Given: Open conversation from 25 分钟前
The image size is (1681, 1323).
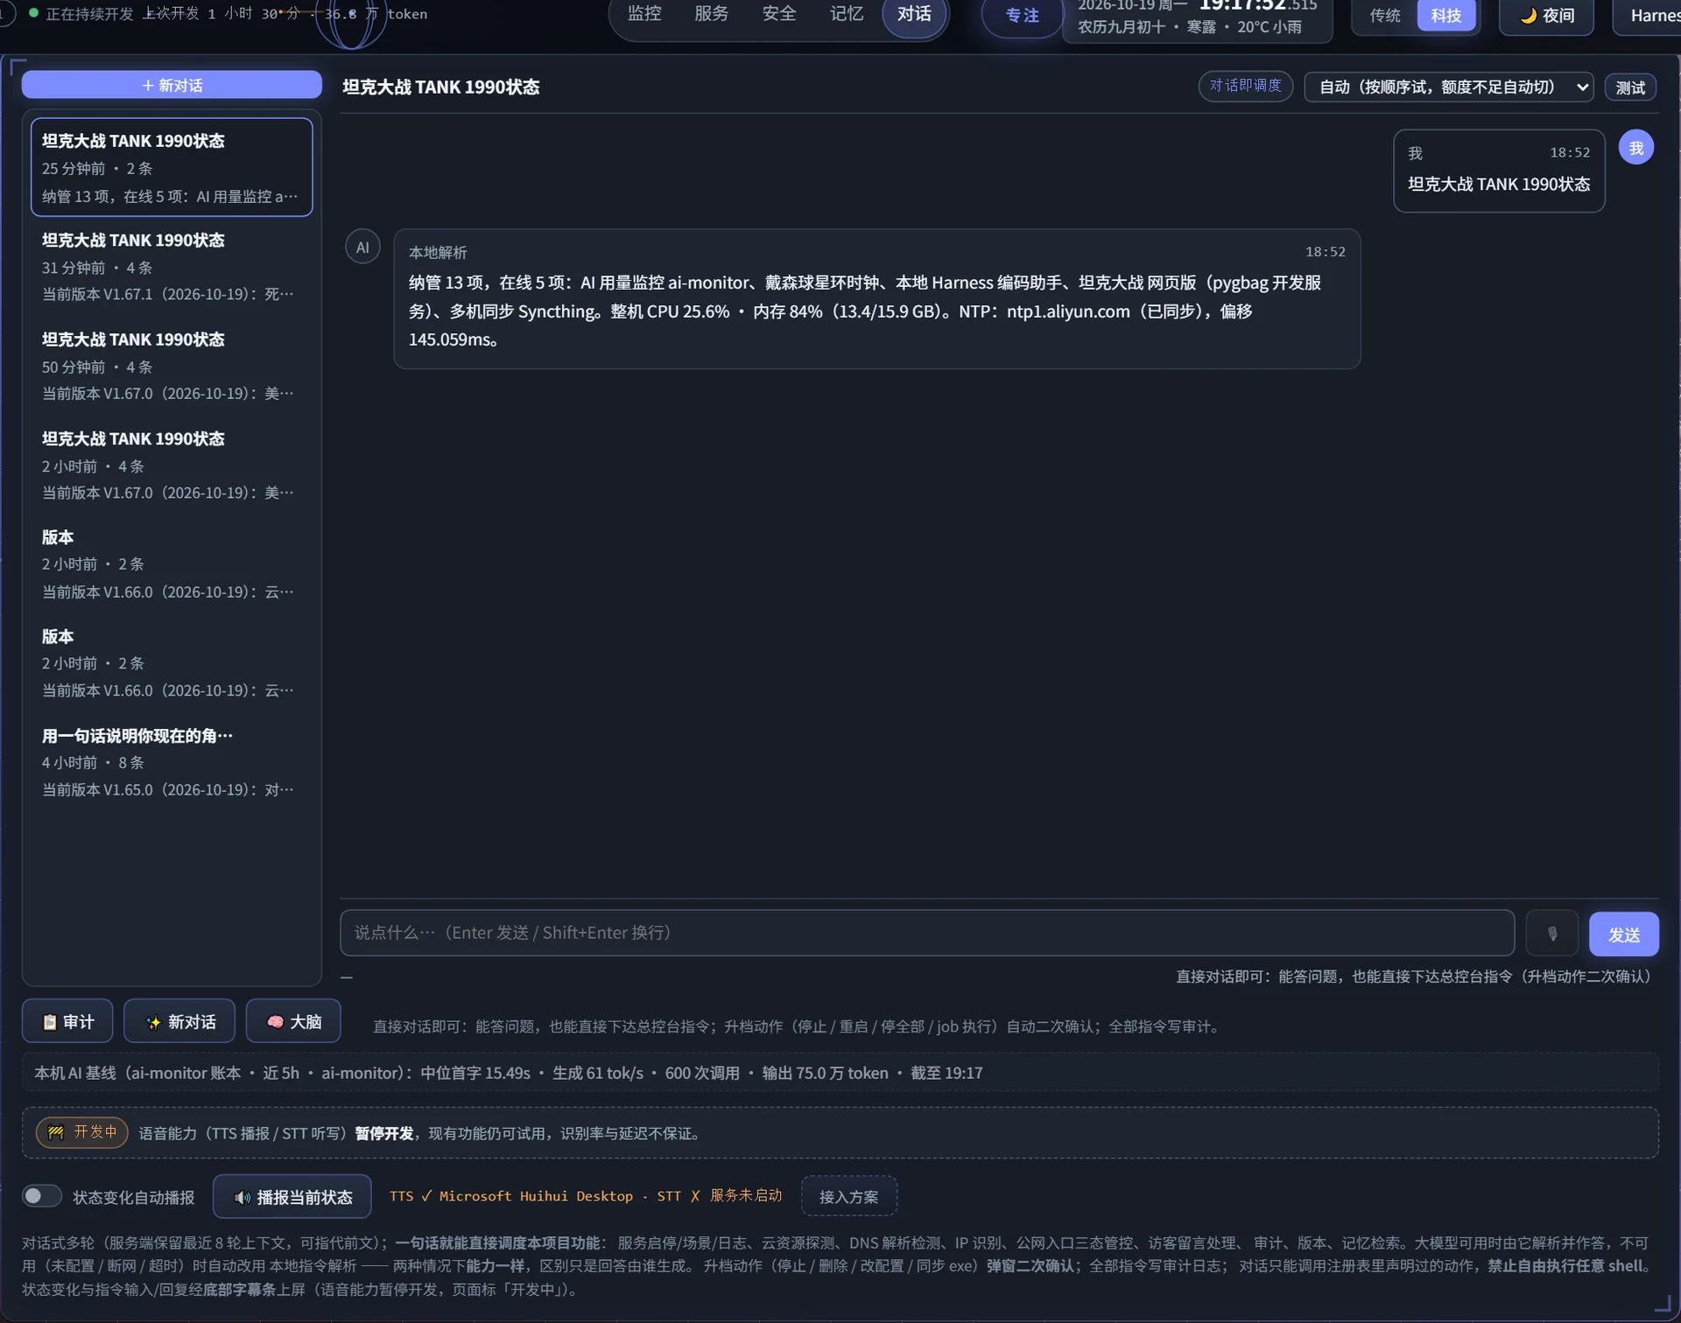Looking at the screenshot, I should 172,167.
